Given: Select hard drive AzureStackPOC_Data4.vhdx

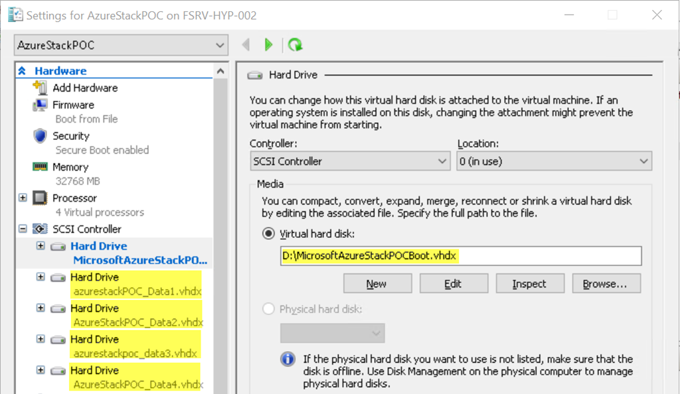Looking at the screenshot, I should coord(135,377).
